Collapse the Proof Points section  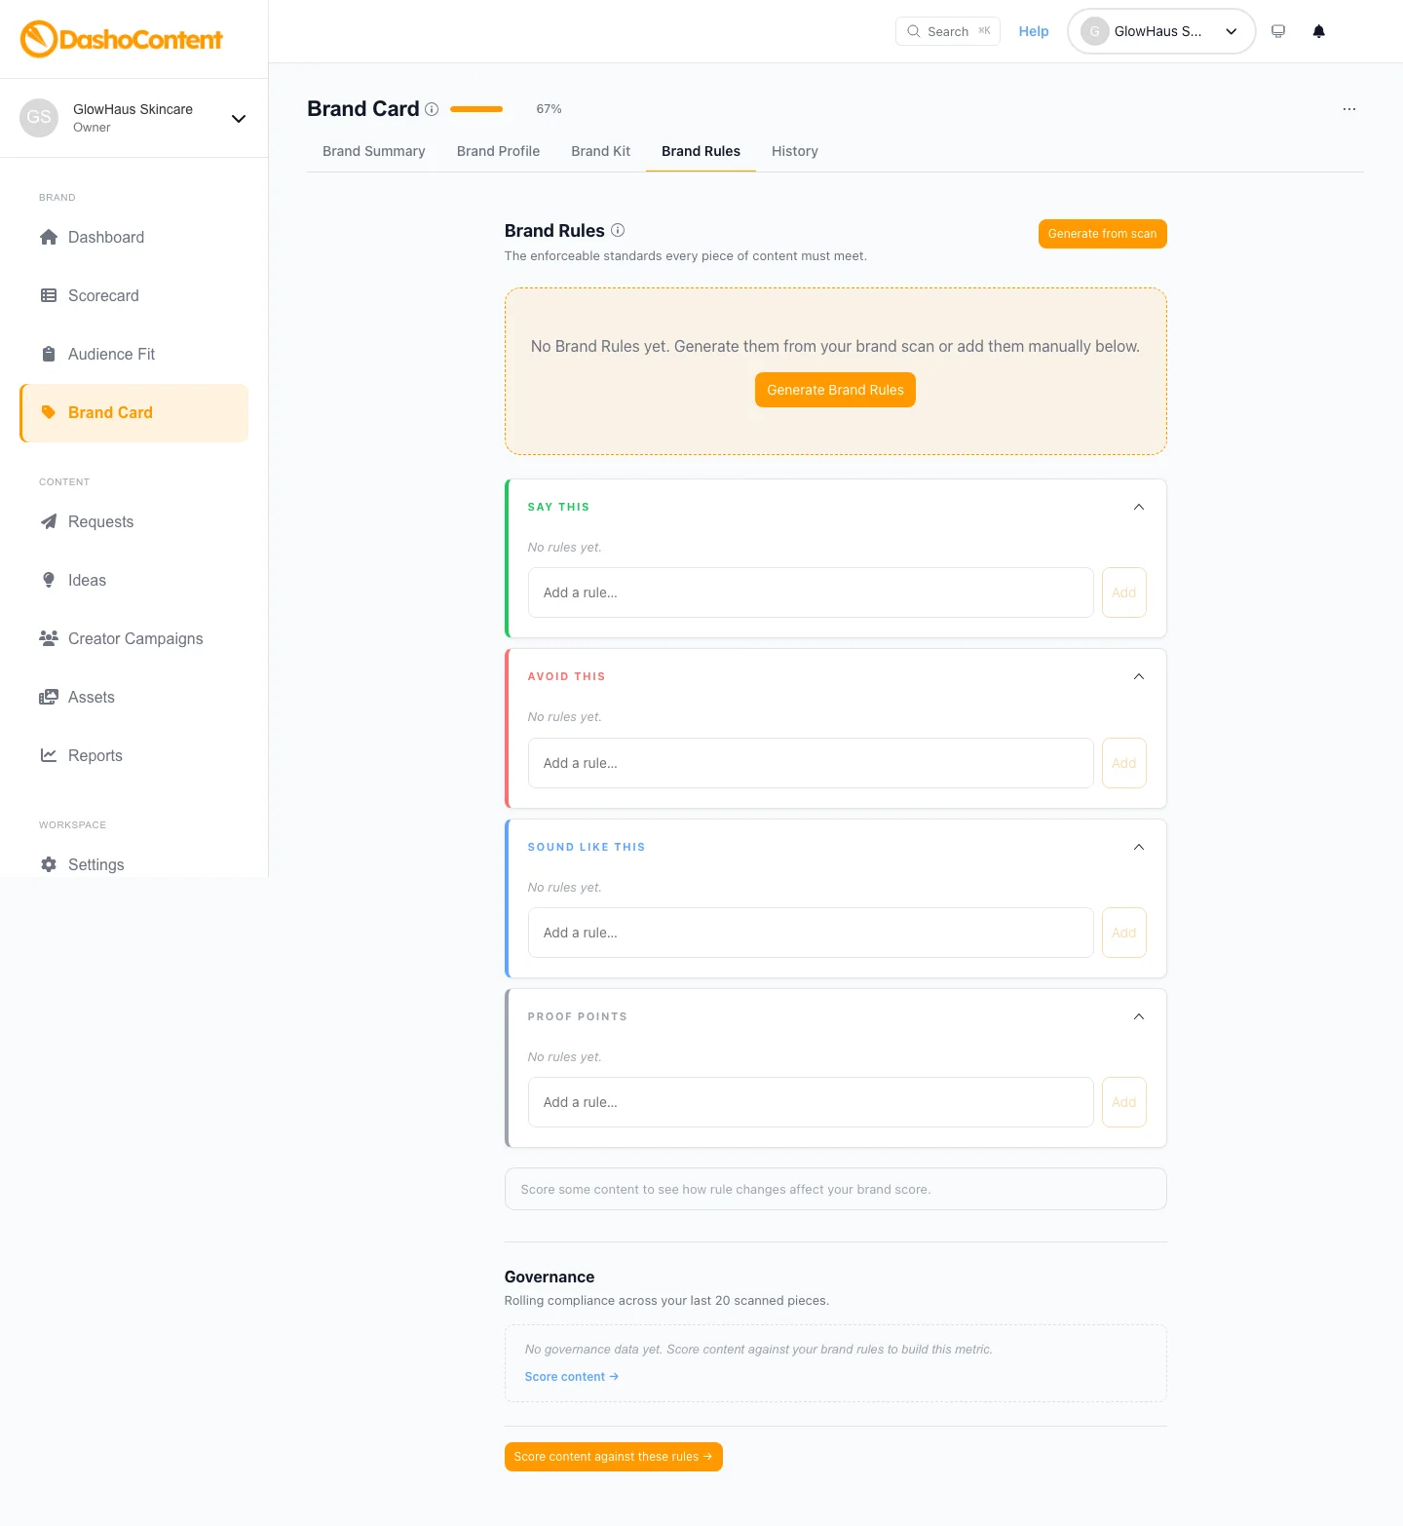point(1139,1016)
